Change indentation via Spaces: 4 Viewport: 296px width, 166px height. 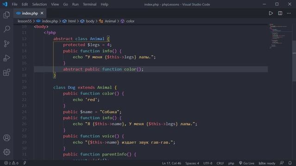[192, 163]
